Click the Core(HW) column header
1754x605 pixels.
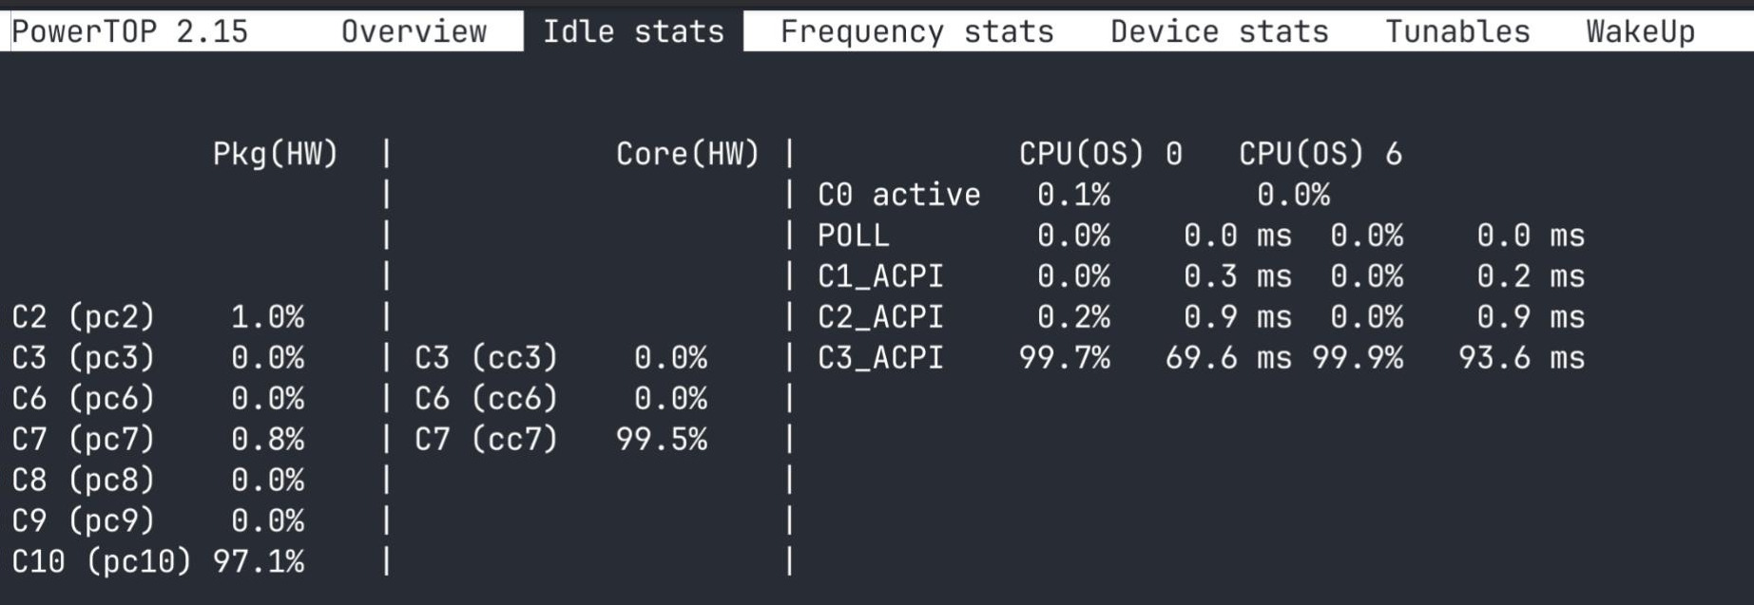(x=687, y=154)
